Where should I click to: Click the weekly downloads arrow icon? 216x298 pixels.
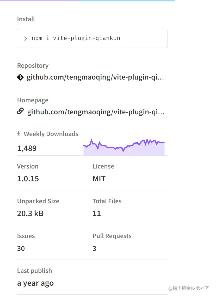click(x=19, y=134)
